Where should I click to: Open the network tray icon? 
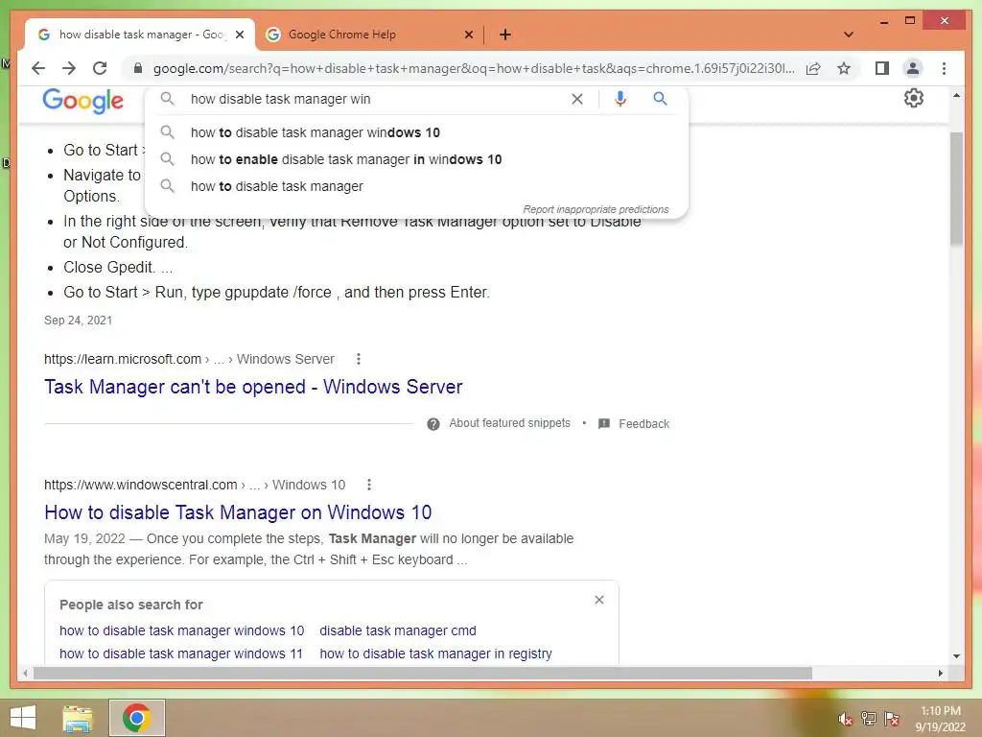click(x=869, y=719)
